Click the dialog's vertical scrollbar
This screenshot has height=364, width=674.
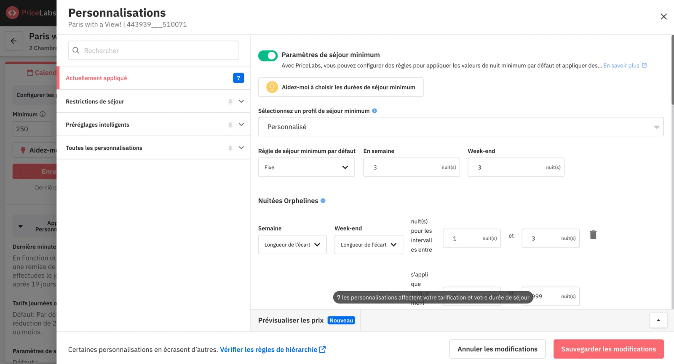[672, 70]
